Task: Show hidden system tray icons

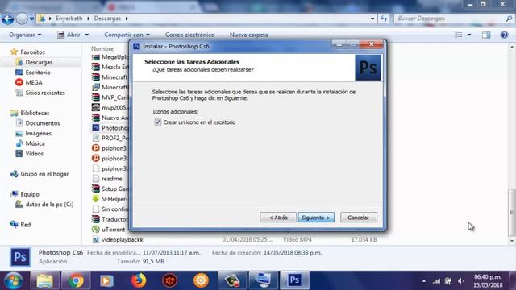Action: (424, 281)
